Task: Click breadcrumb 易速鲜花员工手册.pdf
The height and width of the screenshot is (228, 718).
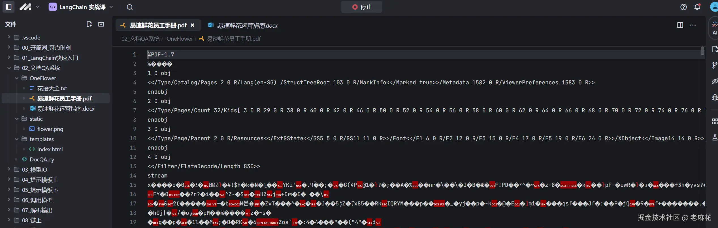Action: [x=233, y=39]
